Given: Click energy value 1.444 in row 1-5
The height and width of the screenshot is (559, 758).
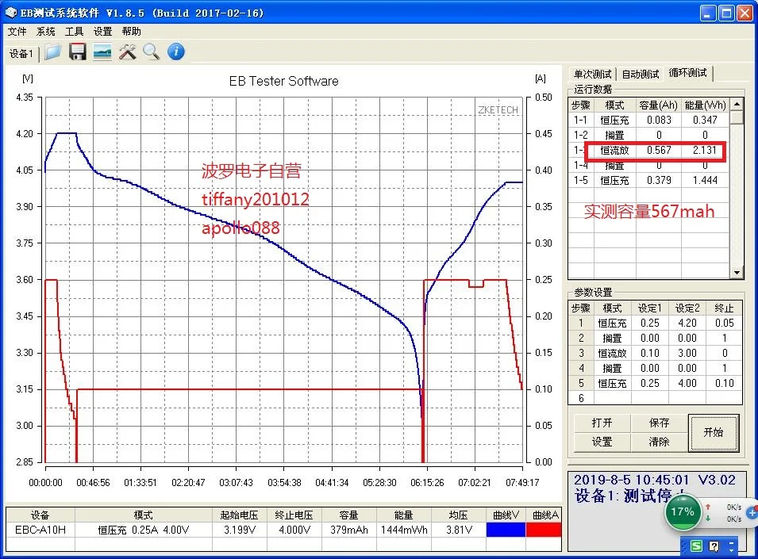Looking at the screenshot, I should click(x=705, y=181).
